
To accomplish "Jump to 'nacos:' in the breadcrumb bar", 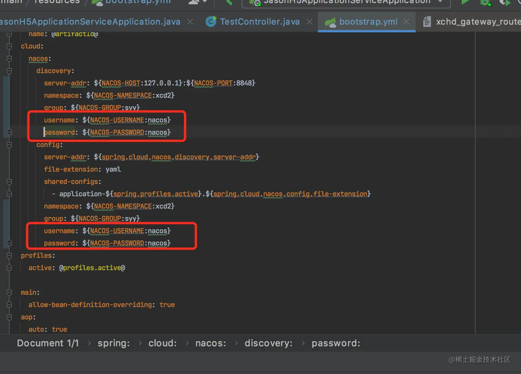I will pyautogui.click(x=210, y=343).
